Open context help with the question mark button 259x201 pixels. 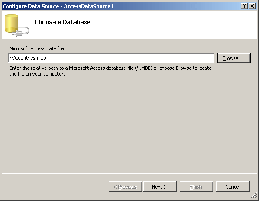[x=244, y=6]
